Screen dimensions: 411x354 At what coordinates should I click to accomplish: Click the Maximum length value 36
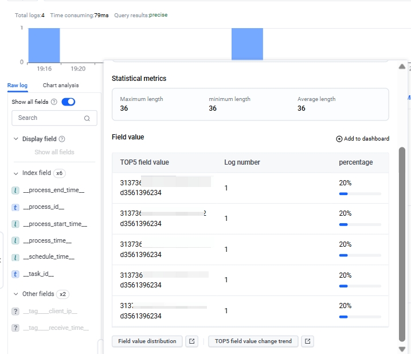click(124, 108)
